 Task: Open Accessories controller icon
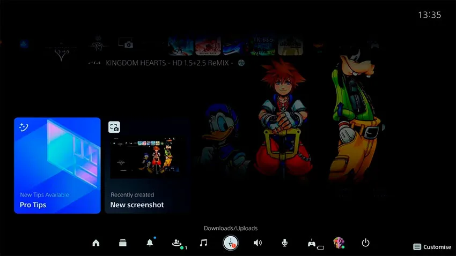coord(312,243)
